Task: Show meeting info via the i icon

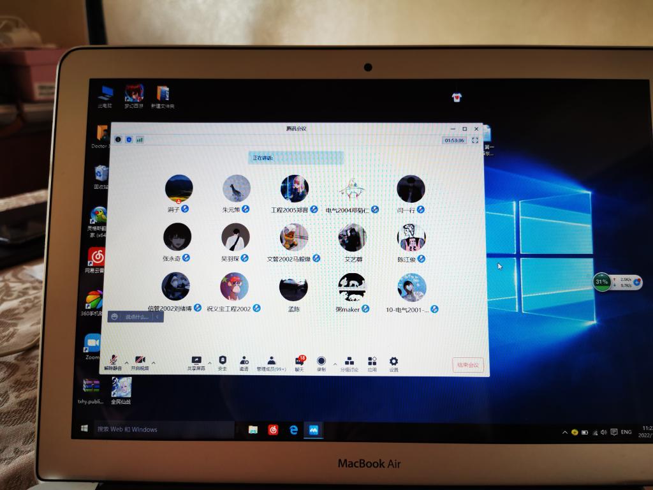Action: coord(118,139)
